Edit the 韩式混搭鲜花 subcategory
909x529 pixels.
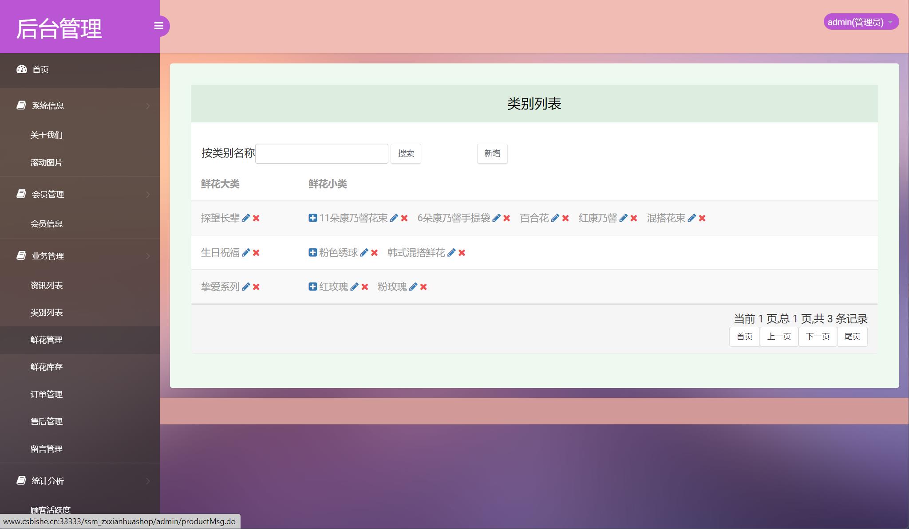point(452,253)
